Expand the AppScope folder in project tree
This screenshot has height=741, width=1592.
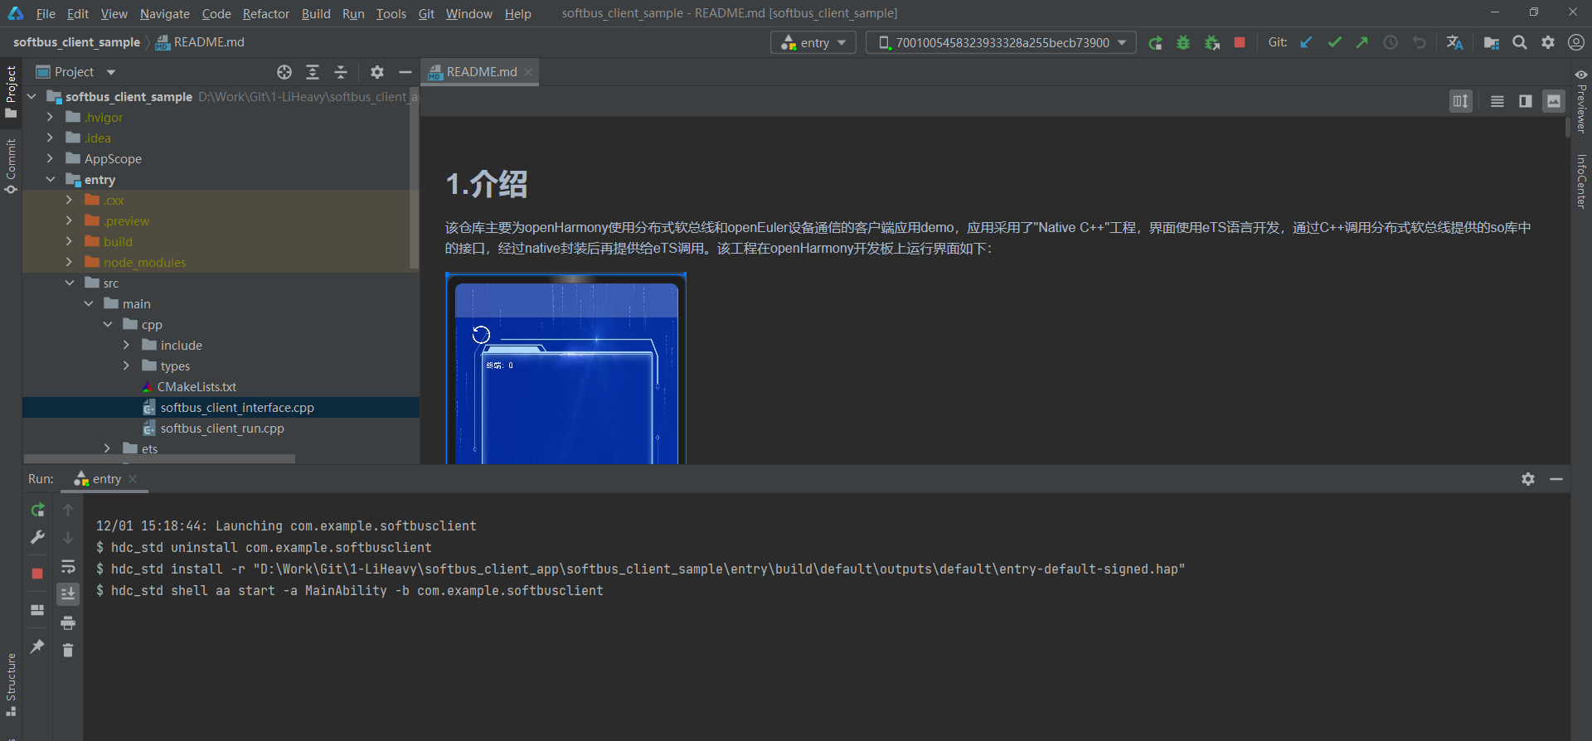[51, 158]
